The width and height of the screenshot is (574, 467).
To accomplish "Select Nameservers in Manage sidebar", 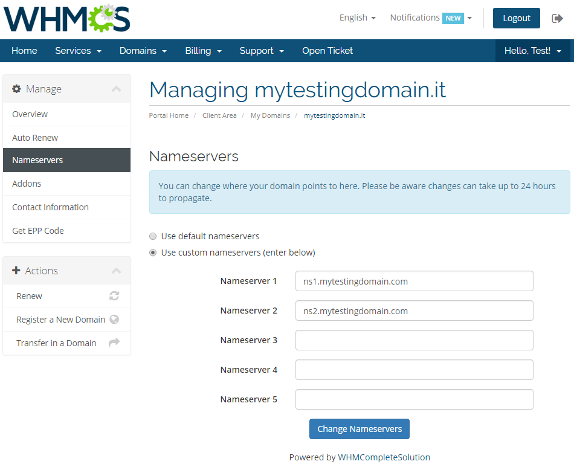I will 66,160.
